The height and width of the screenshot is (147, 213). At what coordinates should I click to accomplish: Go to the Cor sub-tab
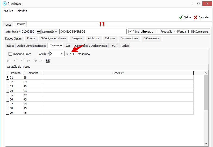coord(68,46)
